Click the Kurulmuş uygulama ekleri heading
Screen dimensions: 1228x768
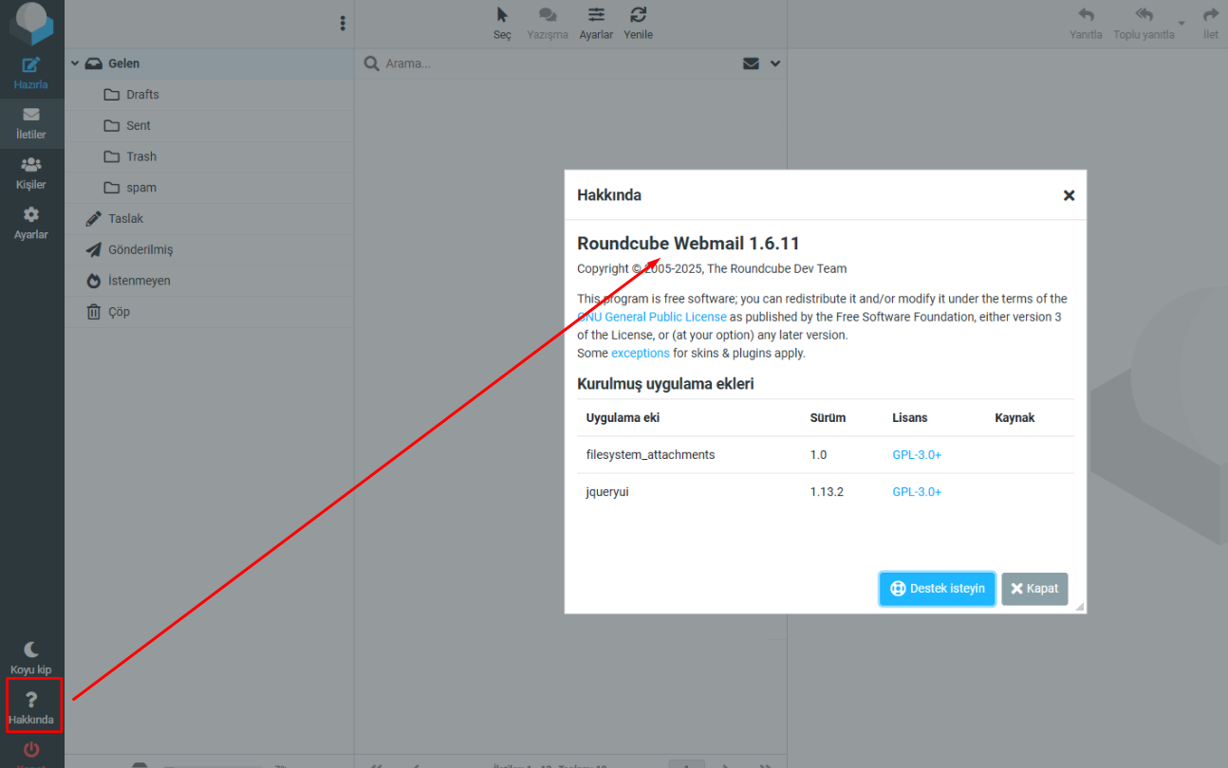click(665, 384)
